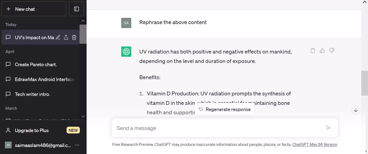Open account options three-dots menu
Screen dimensions: 368x154
77,145
